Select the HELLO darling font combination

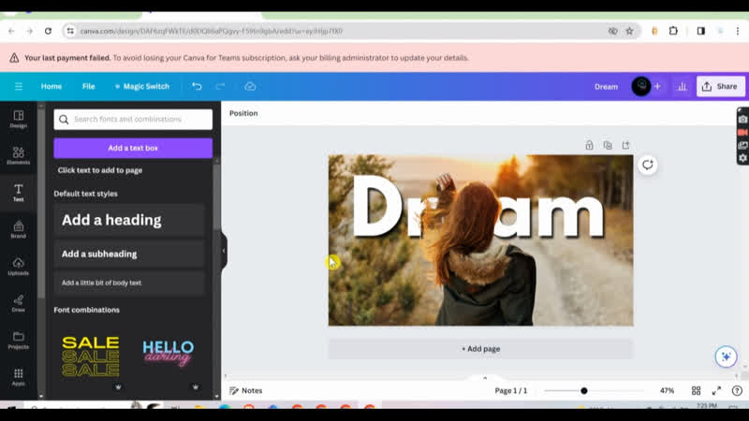pos(169,354)
